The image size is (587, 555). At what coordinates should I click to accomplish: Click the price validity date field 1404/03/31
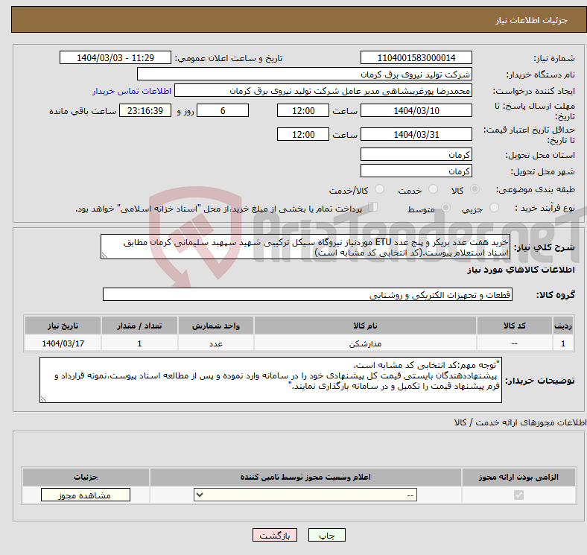pyautogui.click(x=416, y=134)
